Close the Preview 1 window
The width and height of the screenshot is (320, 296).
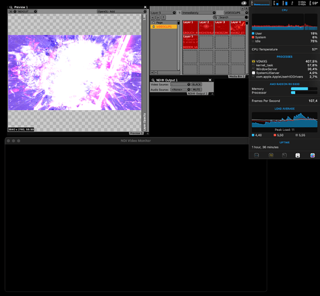point(145,7)
